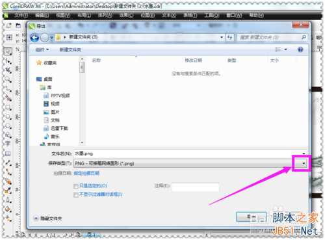The image size is (325, 240).
Task: Select the Polygon tool in the toolbox
Action: pos(8,126)
